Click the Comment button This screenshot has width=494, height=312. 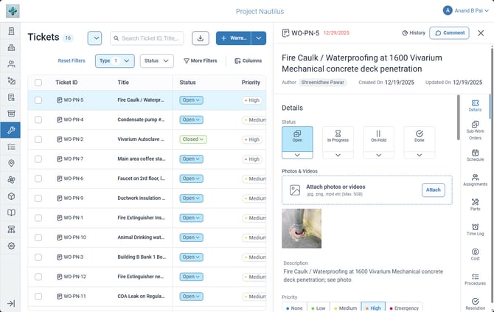coord(449,32)
